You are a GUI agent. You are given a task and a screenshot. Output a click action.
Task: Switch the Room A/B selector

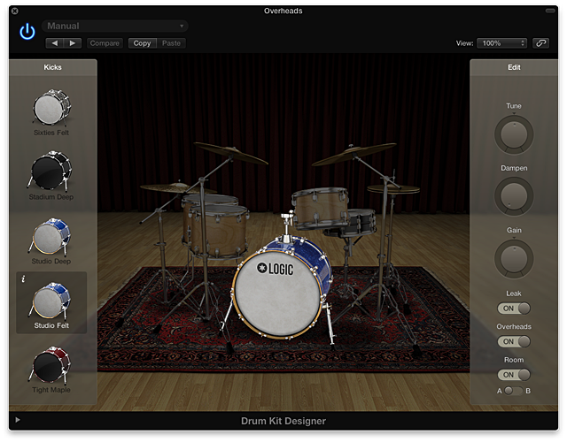(x=514, y=391)
